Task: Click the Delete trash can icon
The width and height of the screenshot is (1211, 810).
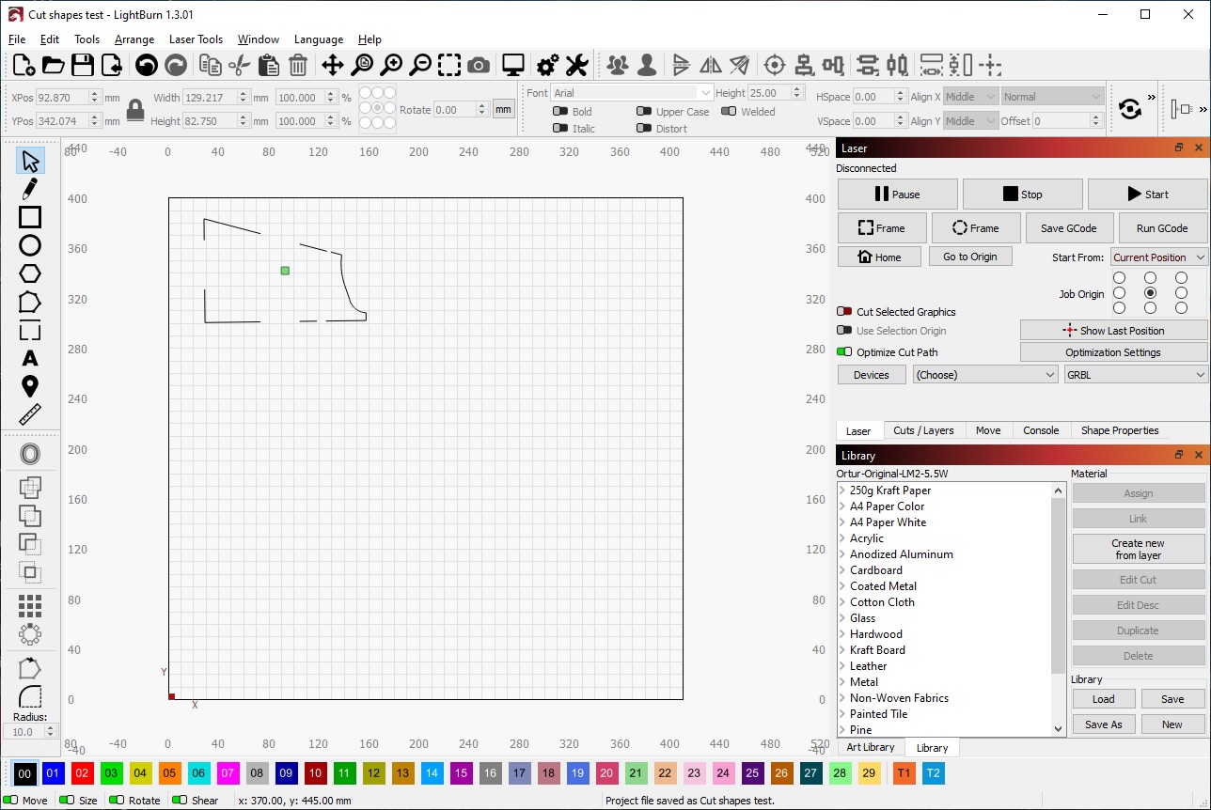Action: pos(298,65)
